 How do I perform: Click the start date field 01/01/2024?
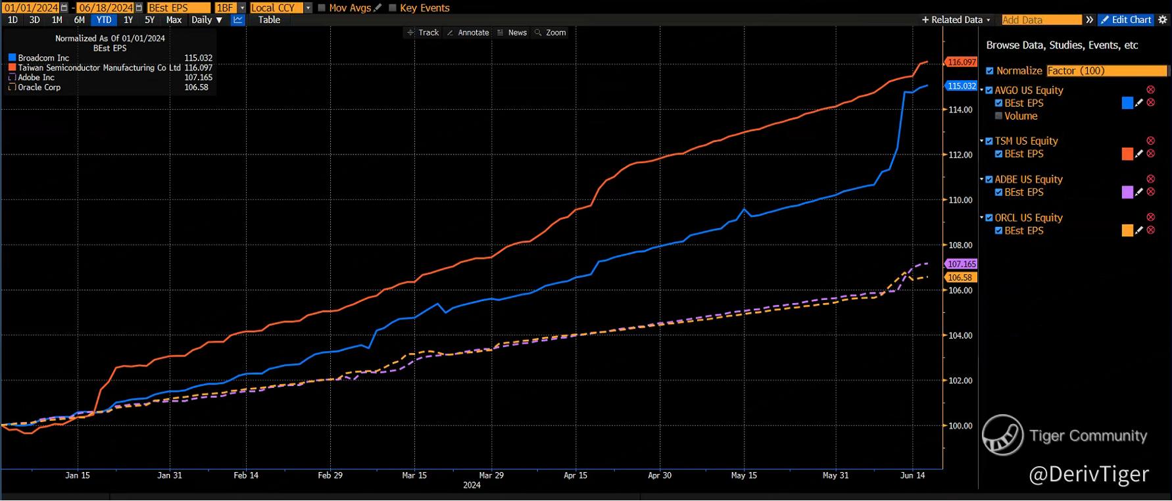click(x=31, y=8)
